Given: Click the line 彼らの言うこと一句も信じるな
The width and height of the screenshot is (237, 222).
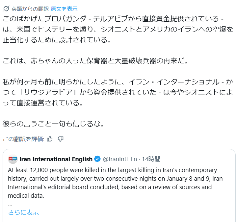Looking at the screenshot, I should (x=53, y=124).
